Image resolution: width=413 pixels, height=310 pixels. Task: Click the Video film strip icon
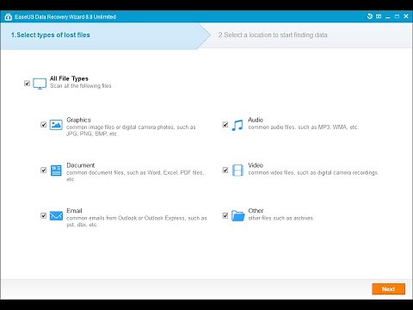237,170
